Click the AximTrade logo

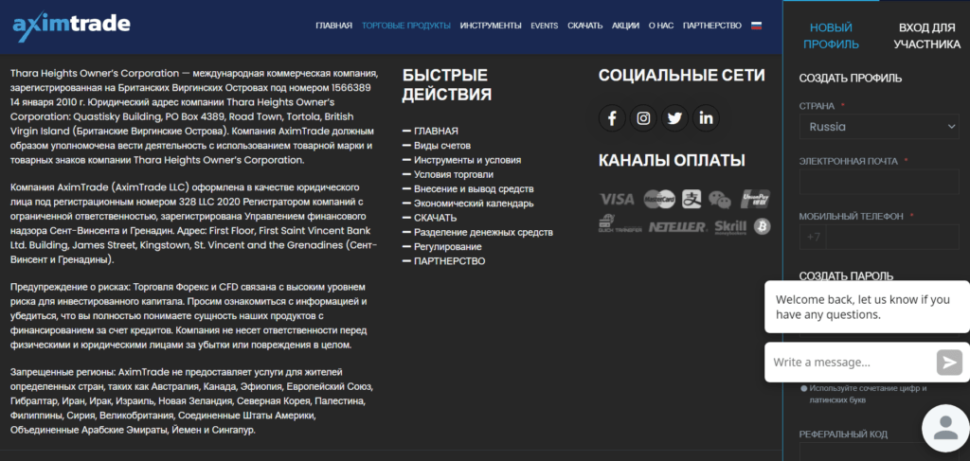coord(72,27)
